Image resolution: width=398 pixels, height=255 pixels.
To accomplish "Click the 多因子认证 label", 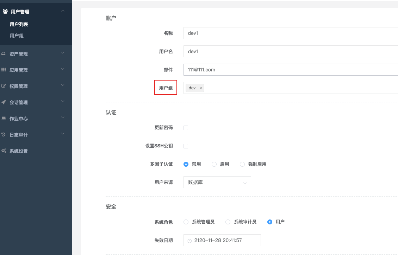I will (161, 164).
